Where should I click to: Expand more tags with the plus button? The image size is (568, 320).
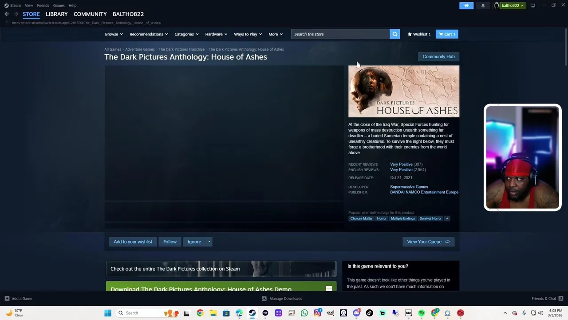447,218
